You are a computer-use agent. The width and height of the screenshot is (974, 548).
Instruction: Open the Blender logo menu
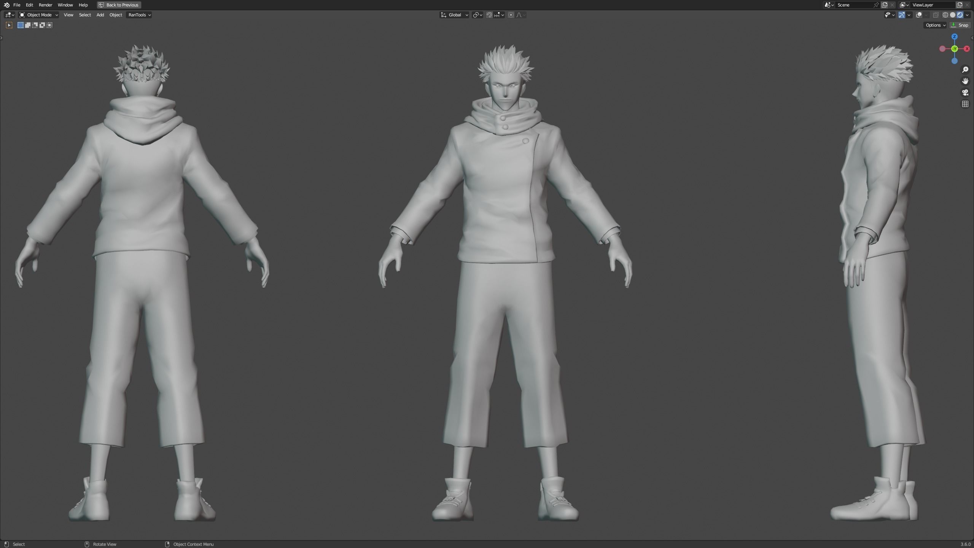(x=6, y=5)
